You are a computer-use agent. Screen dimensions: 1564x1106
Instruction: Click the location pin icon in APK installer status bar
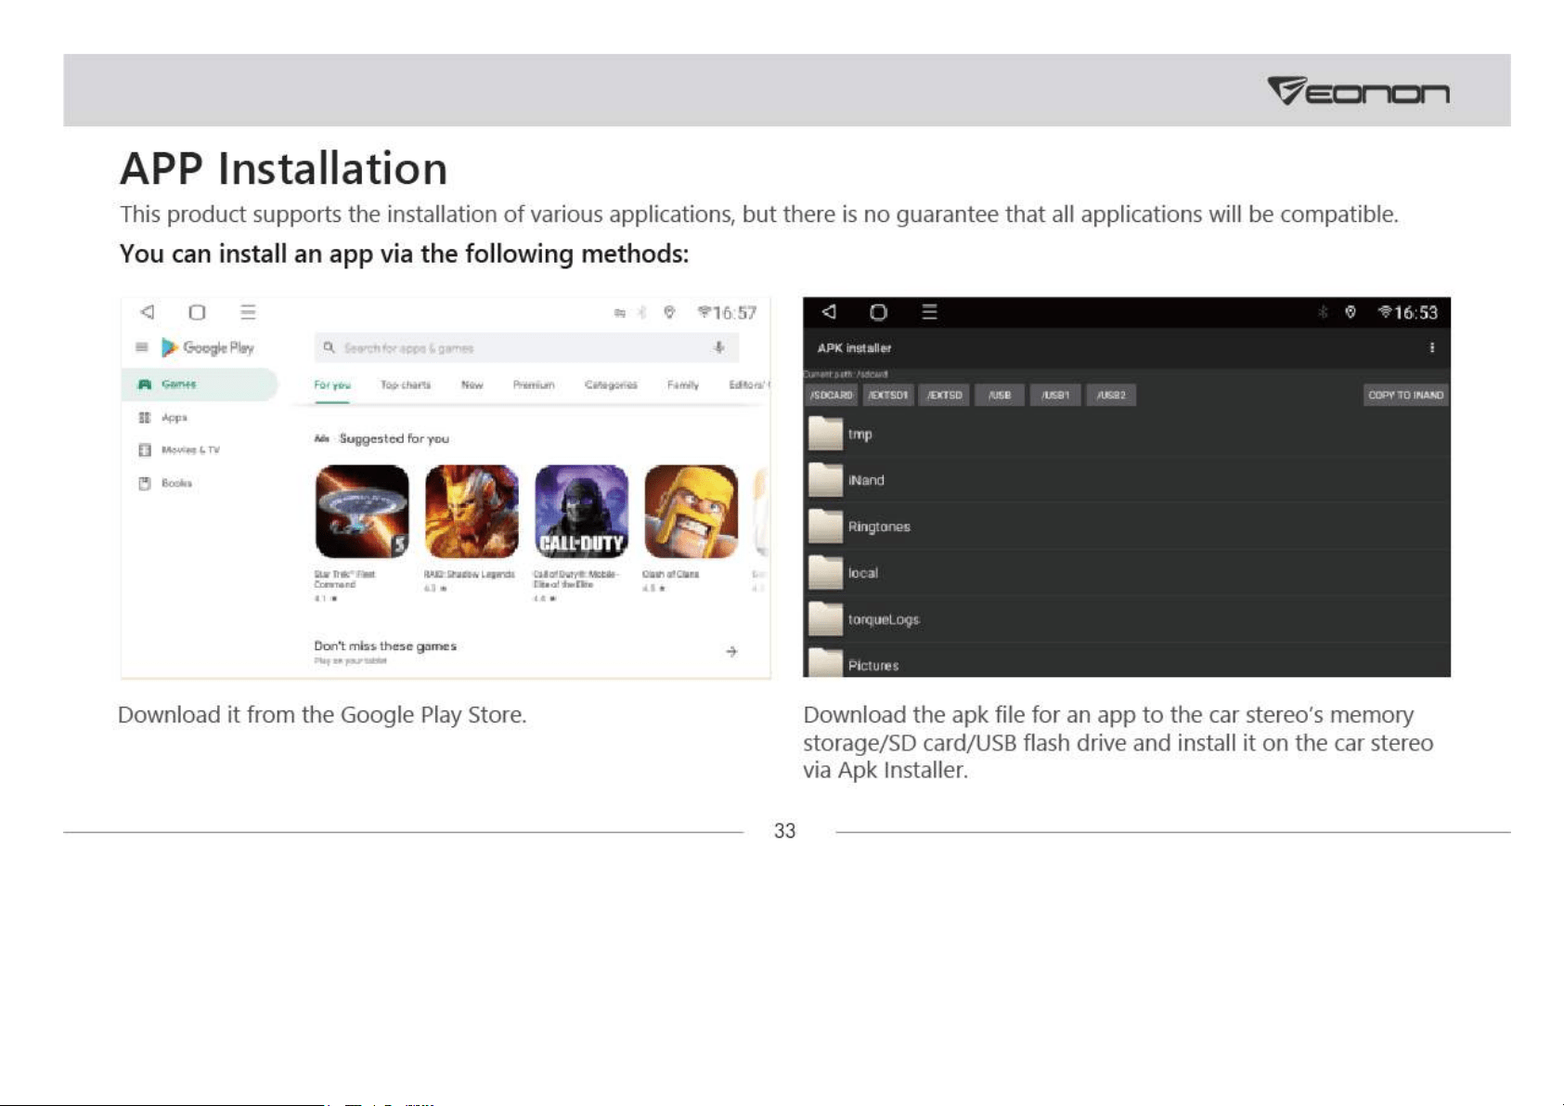tap(1351, 312)
